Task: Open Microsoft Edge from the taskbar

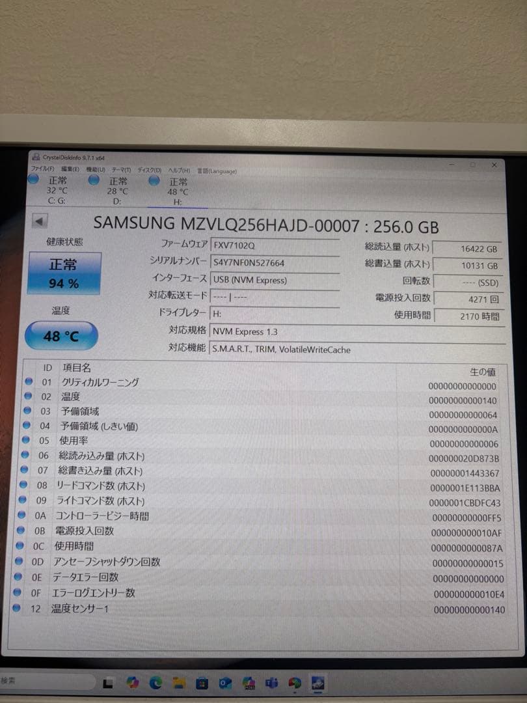Action: point(156,684)
